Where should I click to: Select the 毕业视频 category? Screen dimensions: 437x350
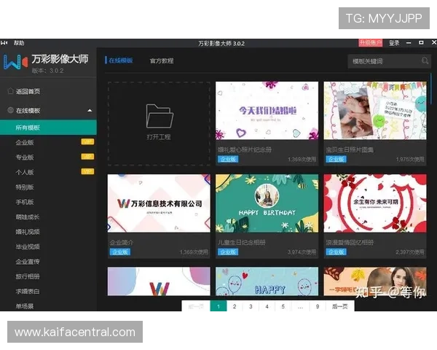click(28, 246)
